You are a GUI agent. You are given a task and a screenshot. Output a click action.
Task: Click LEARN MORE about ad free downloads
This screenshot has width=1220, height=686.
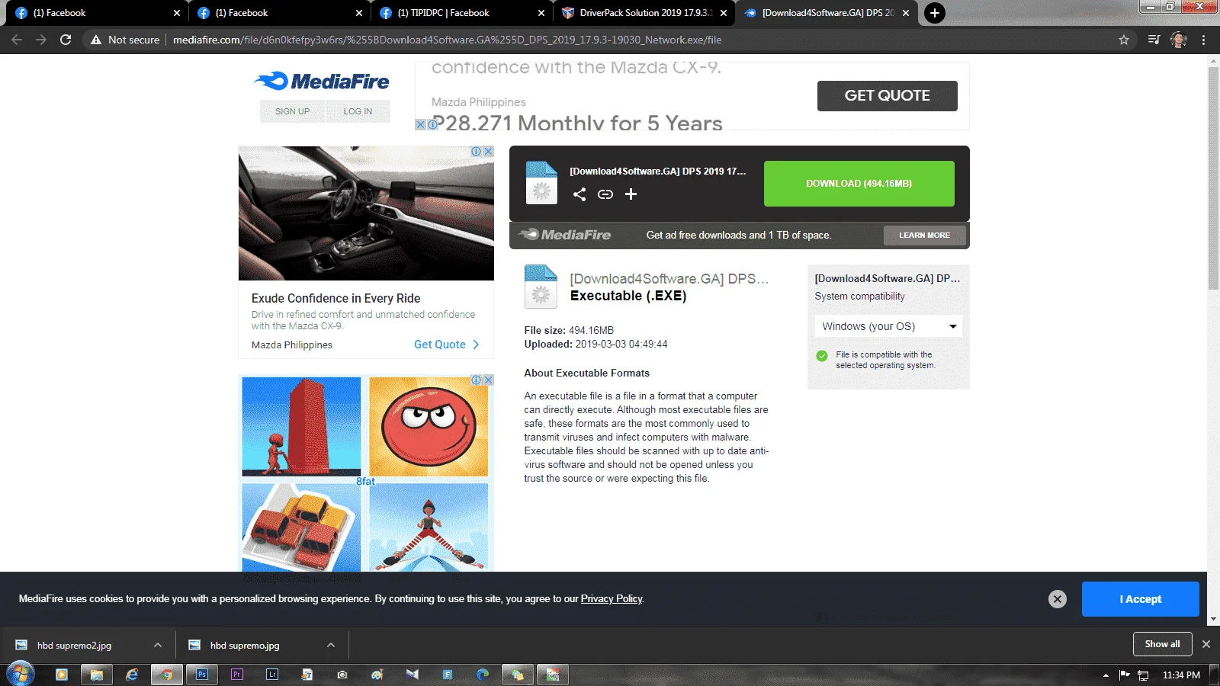(925, 236)
